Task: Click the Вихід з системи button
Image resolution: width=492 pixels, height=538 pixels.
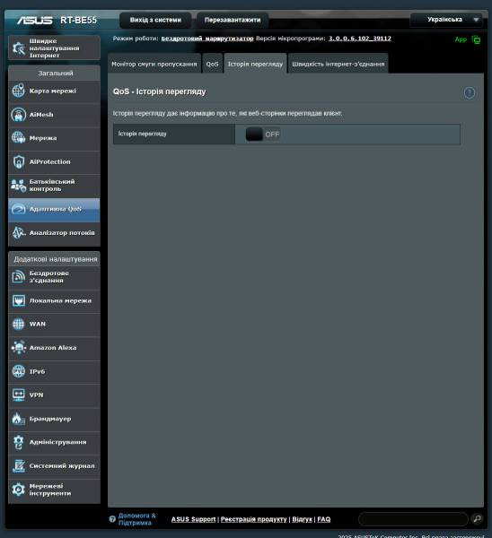Action: point(155,20)
